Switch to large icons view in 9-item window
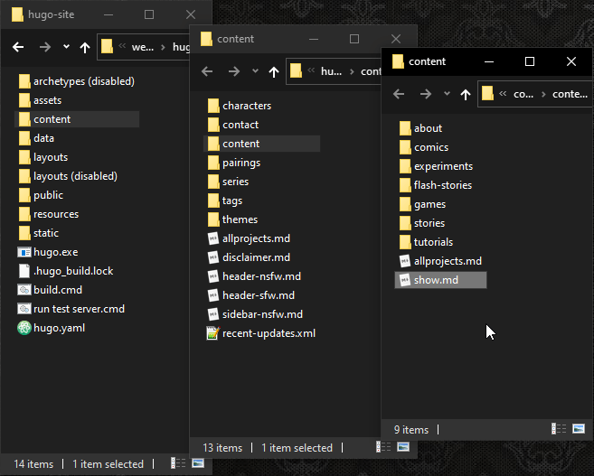The height and width of the screenshot is (476, 594). click(x=580, y=430)
